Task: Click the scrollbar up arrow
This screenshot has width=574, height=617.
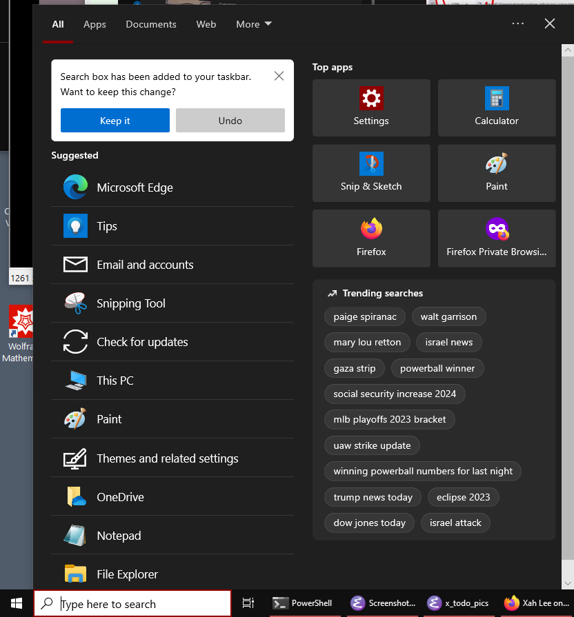Action: pyautogui.click(x=568, y=50)
